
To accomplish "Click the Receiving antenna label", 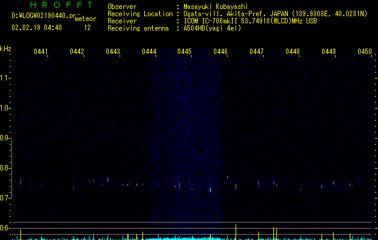I will coord(138,28).
